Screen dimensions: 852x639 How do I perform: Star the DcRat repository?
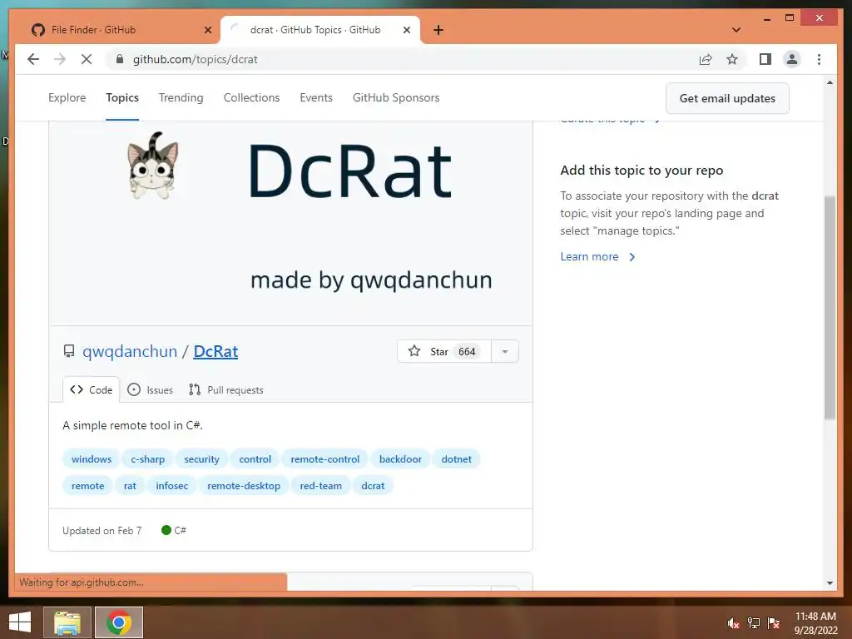(x=444, y=352)
